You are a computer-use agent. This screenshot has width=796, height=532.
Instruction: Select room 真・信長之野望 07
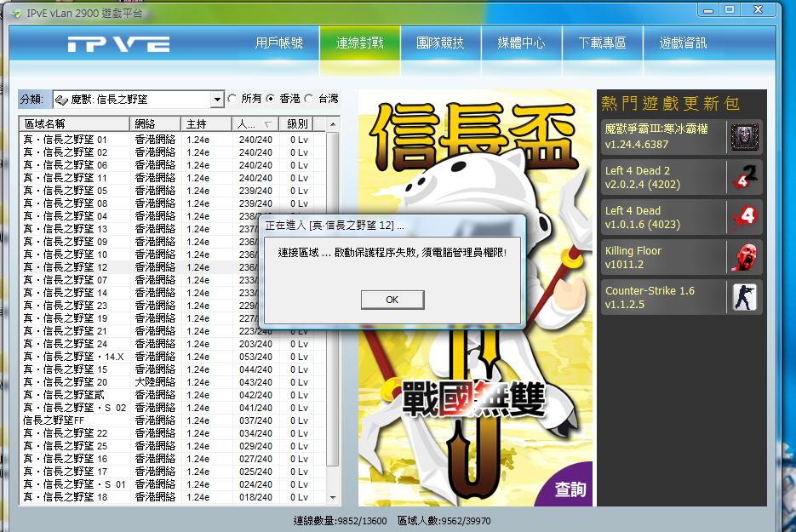(x=140, y=280)
